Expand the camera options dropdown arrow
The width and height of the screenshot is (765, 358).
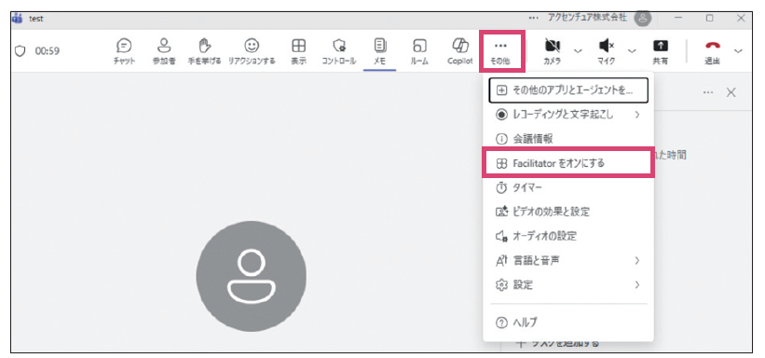click(578, 50)
